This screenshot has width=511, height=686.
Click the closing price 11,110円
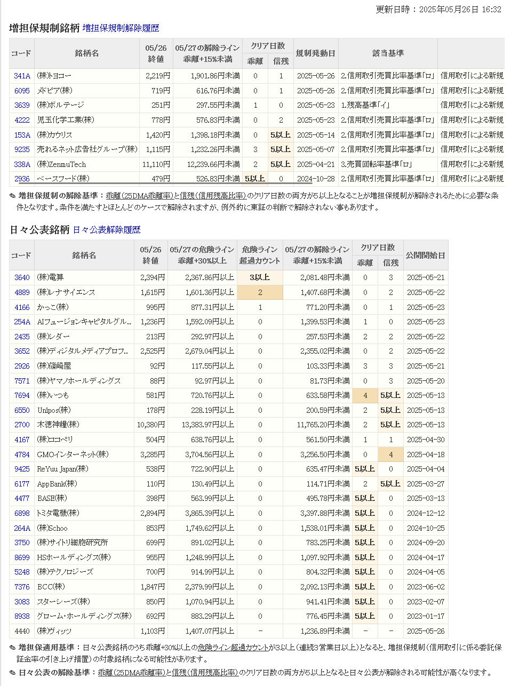pyautogui.click(x=156, y=164)
